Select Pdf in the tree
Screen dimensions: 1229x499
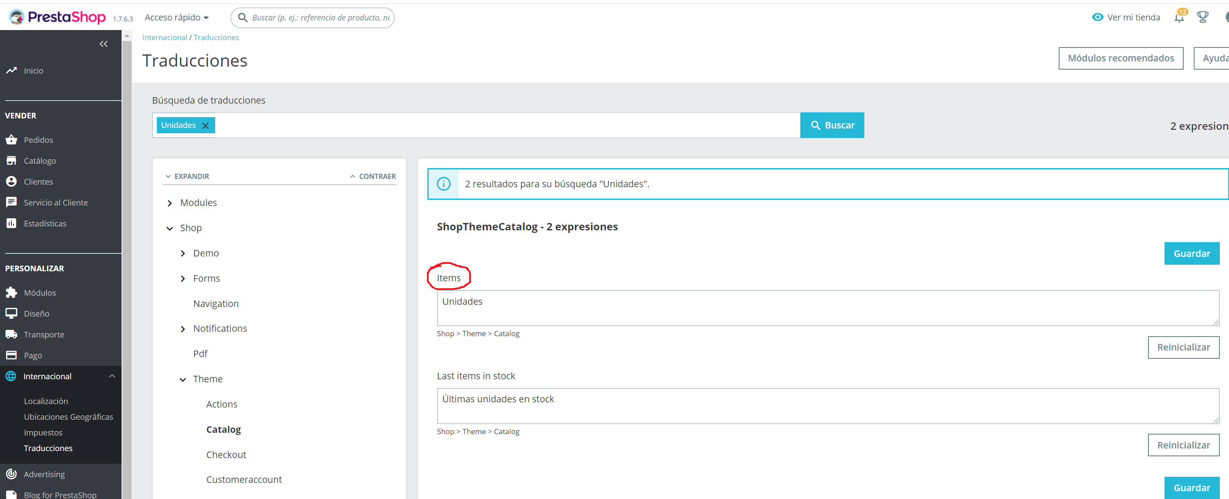pyautogui.click(x=200, y=354)
